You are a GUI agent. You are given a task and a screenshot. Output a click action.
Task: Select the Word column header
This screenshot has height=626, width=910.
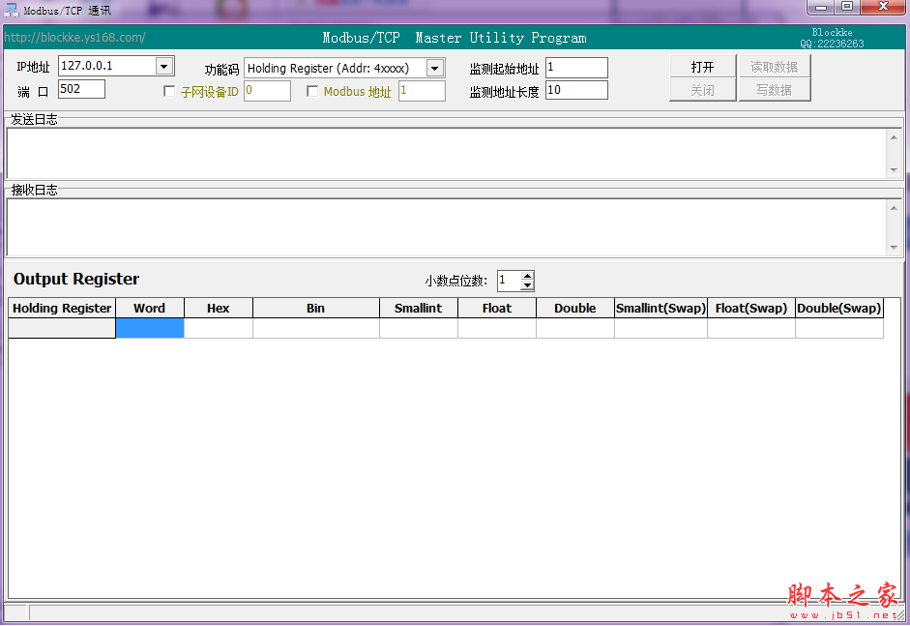pyautogui.click(x=149, y=308)
